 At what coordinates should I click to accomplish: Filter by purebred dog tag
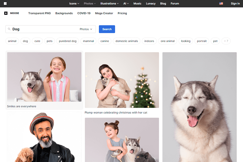pyautogui.click(x=68, y=41)
